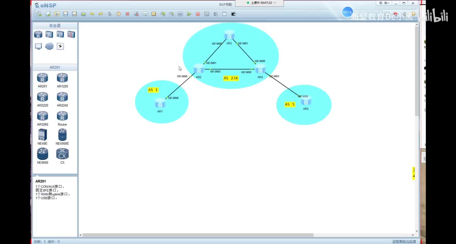456x244 pixels.
Task: Click the yellow AS 5 label
Action: pyautogui.click(x=290, y=104)
